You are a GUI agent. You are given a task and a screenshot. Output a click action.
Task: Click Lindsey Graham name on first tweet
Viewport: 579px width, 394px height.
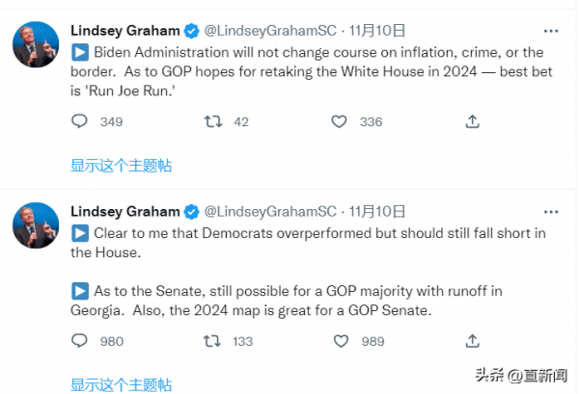[125, 31]
